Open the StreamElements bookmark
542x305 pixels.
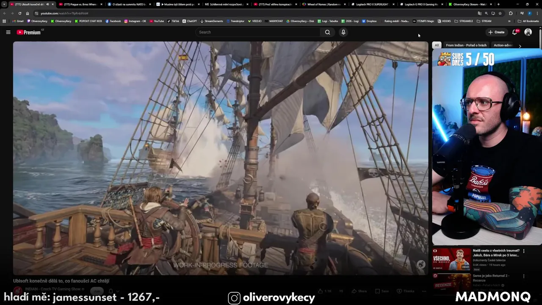(x=212, y=21)
